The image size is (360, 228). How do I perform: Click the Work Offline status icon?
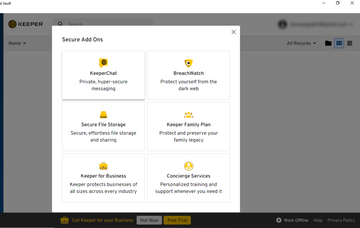279,220
